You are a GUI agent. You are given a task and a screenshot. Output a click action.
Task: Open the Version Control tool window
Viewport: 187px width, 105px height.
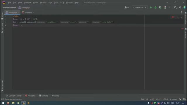(x=14, y=96)
